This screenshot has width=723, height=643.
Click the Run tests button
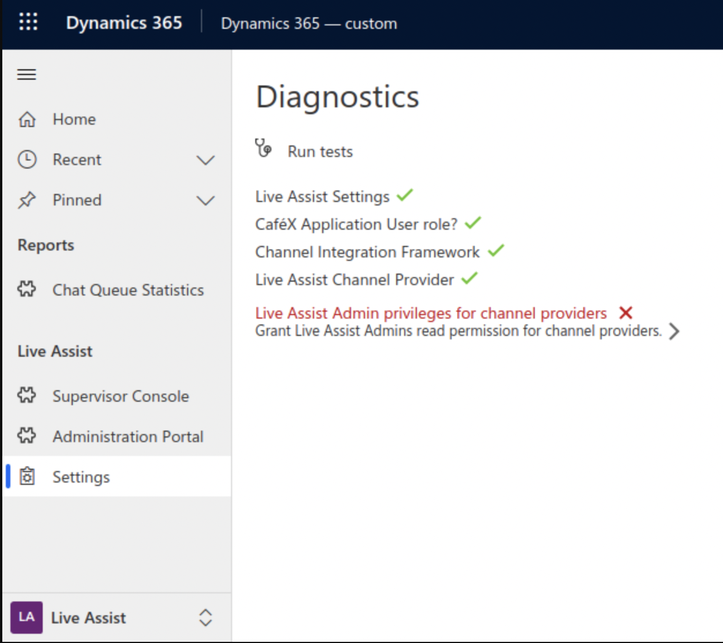tap(304, 151)
